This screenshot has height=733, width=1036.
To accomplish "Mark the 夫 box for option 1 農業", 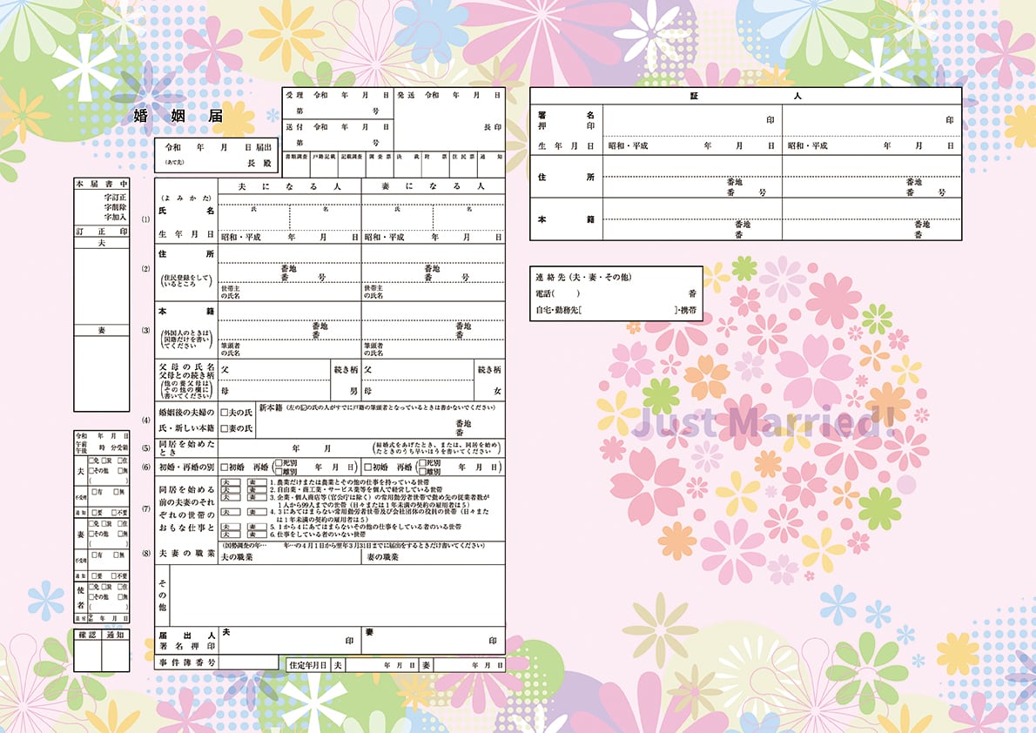I will click(x=230, y=481).
